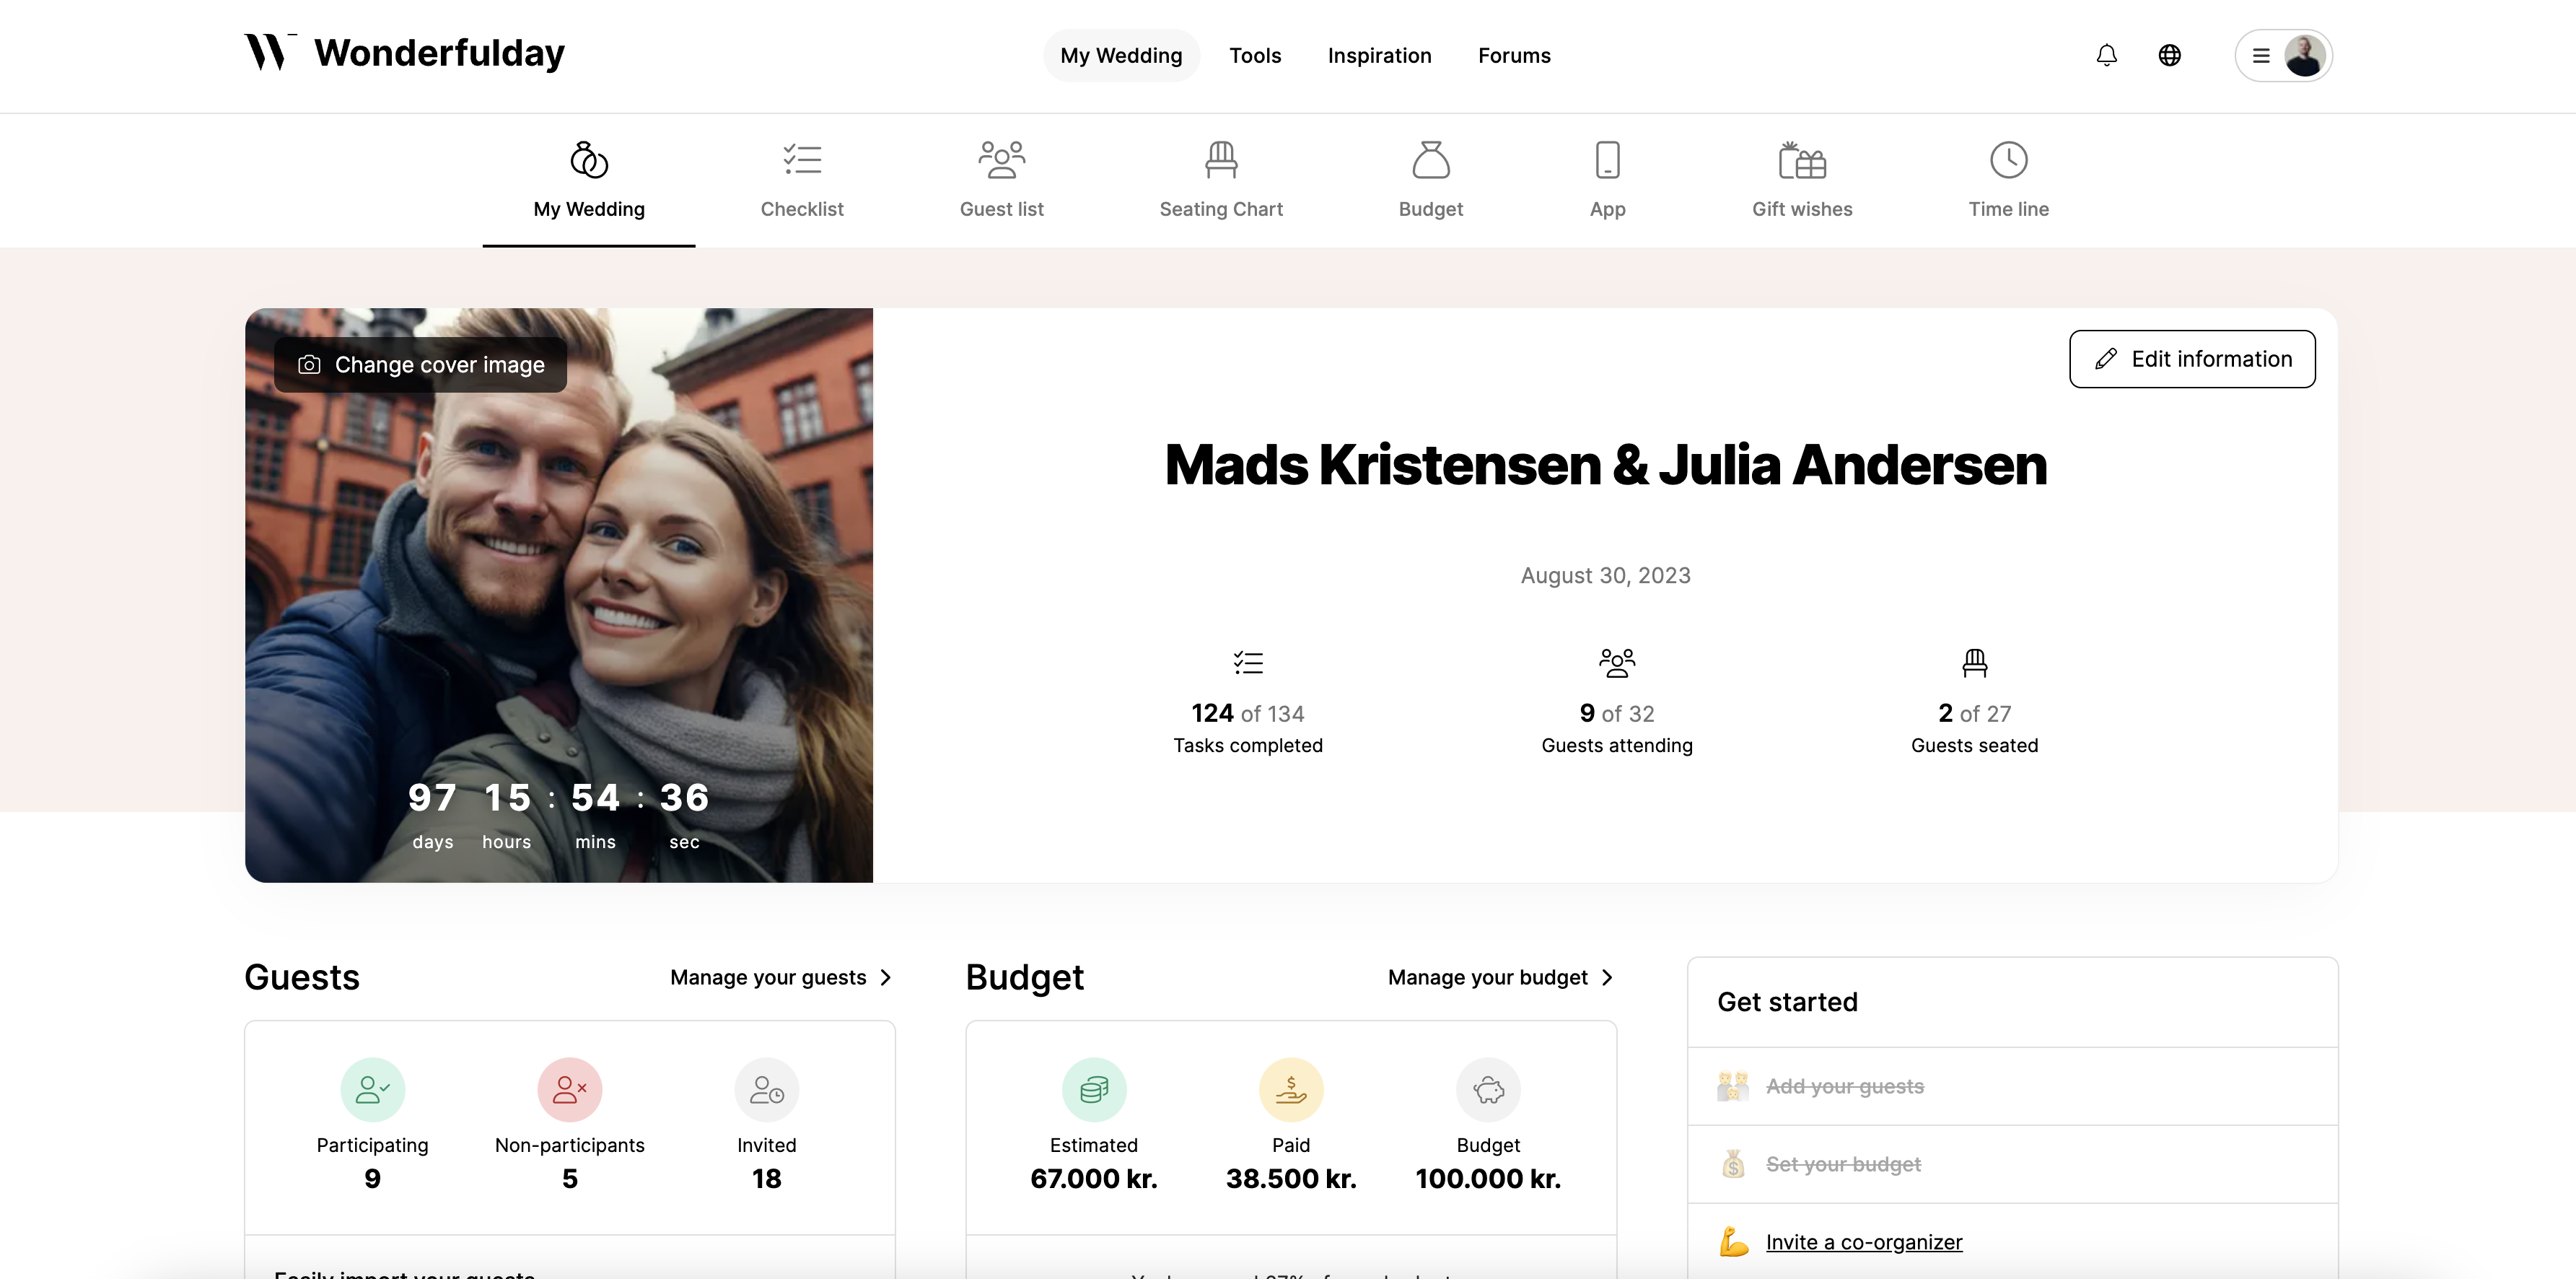Viewport: 2576px width, 1279px height.
Task: Click the tasks completed checklist icon
Action: coord(1248,662)
